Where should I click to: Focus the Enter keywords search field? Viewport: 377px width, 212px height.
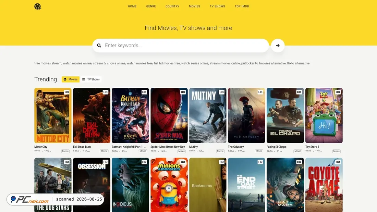(x=181, y=46)
